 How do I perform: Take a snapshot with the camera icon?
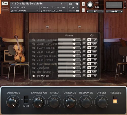click(71, 4)
